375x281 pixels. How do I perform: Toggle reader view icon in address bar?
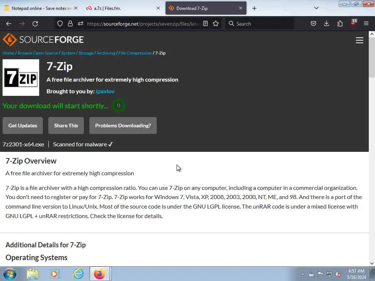(x=205, y=23)
